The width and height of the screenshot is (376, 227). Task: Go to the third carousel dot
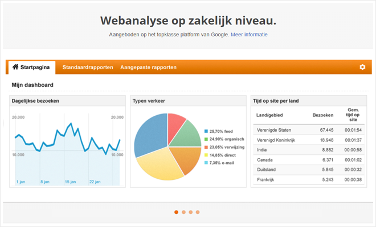tap(191, 212)
